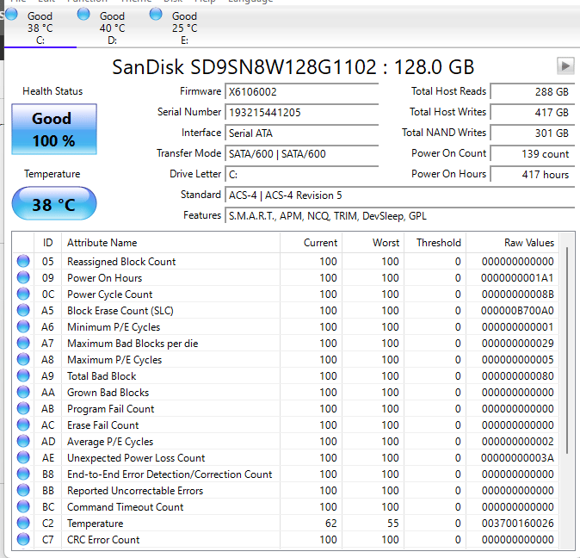This screenshot has width=580, height=558.
Task: Click status orb of Total Bad Block row
Action: 23,375
